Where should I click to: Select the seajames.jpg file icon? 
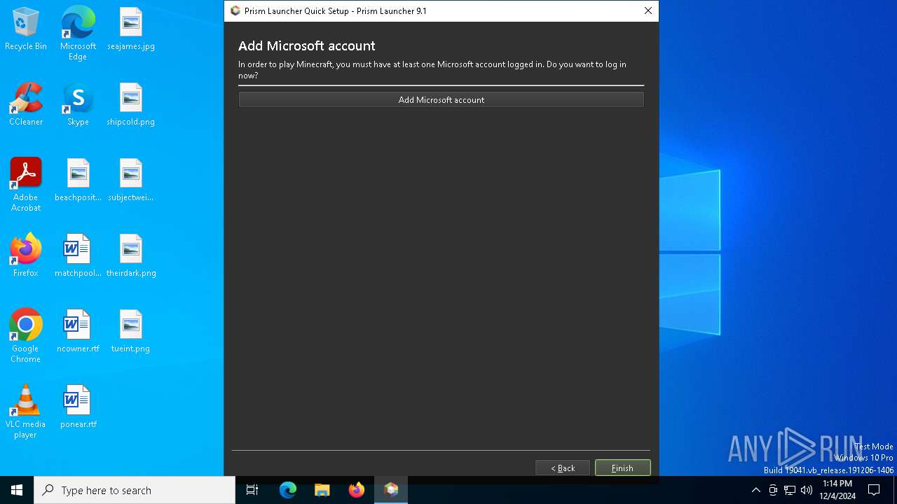point(131,29)
